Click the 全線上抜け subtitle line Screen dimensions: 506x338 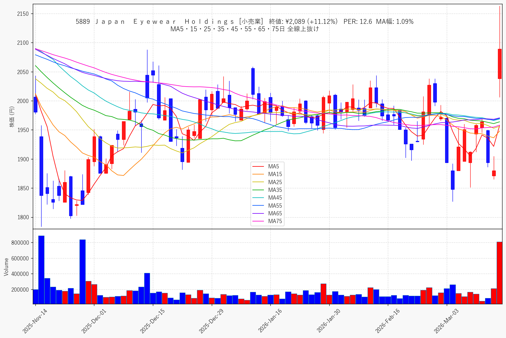coord(245,29)
